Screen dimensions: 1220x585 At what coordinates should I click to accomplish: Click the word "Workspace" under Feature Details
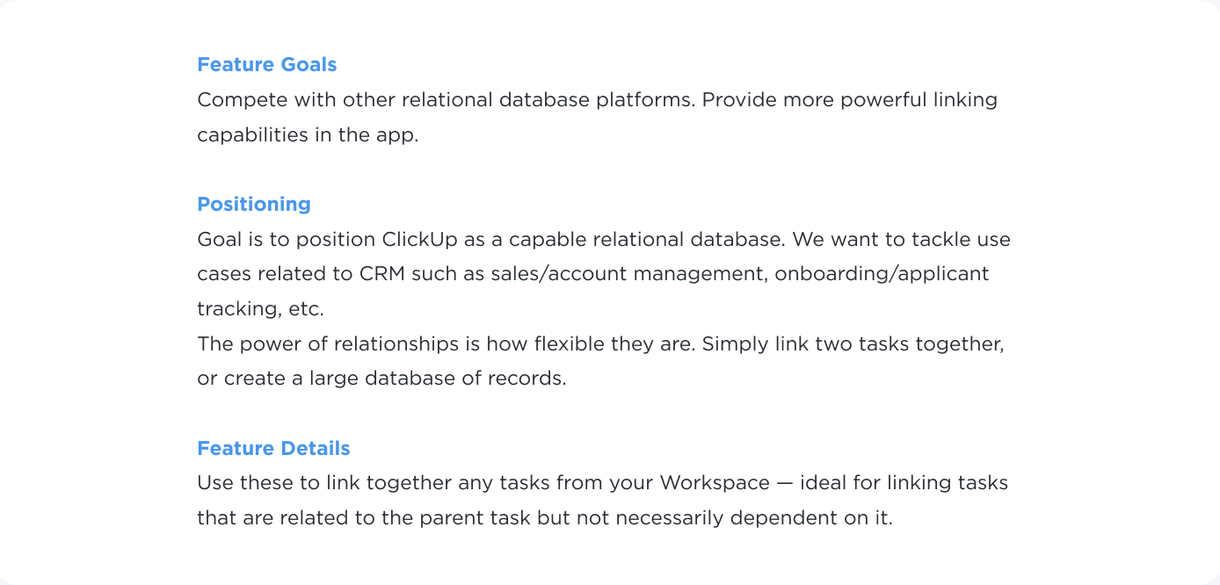click(x=708, y=483)
